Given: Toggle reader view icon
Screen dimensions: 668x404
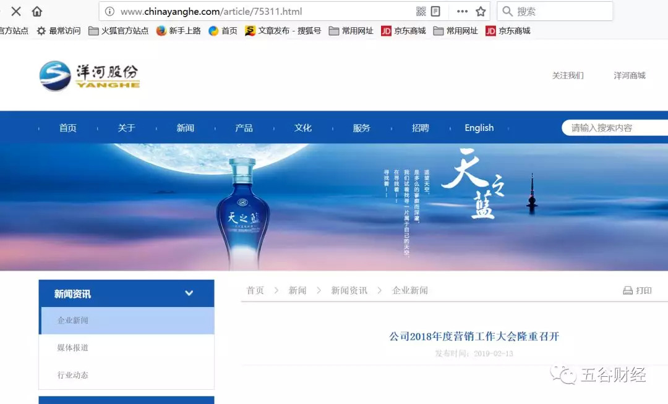Looking at the screenshot, I should (x=435, y=12).
